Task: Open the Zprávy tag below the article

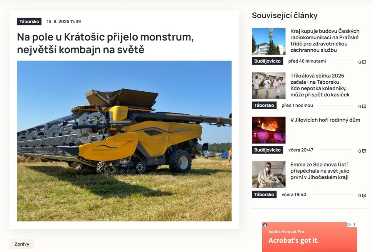Action: (22, 244)
